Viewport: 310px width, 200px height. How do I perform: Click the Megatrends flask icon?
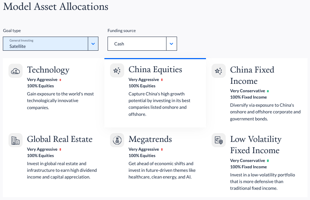(117, 140)
